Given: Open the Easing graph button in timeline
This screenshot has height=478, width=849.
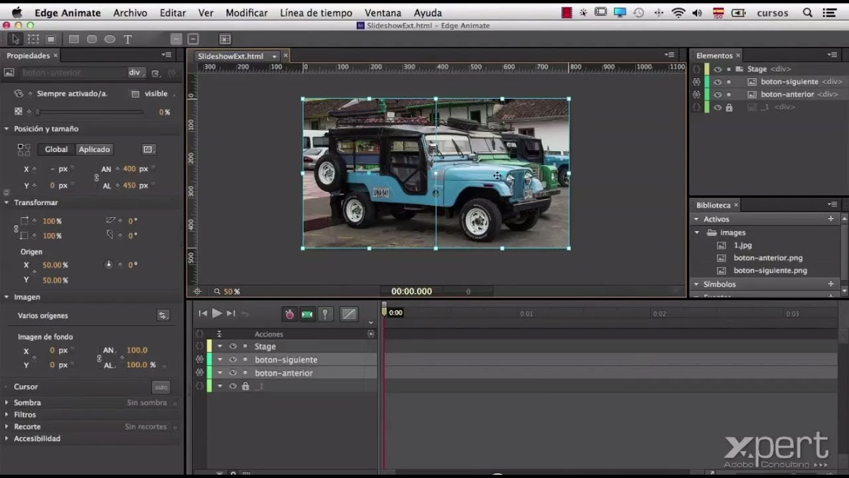Looking at the screenshot, I should coord(349,314).
